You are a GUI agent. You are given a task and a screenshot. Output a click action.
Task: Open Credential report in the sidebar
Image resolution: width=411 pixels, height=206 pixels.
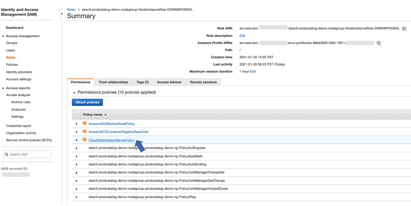18,126
